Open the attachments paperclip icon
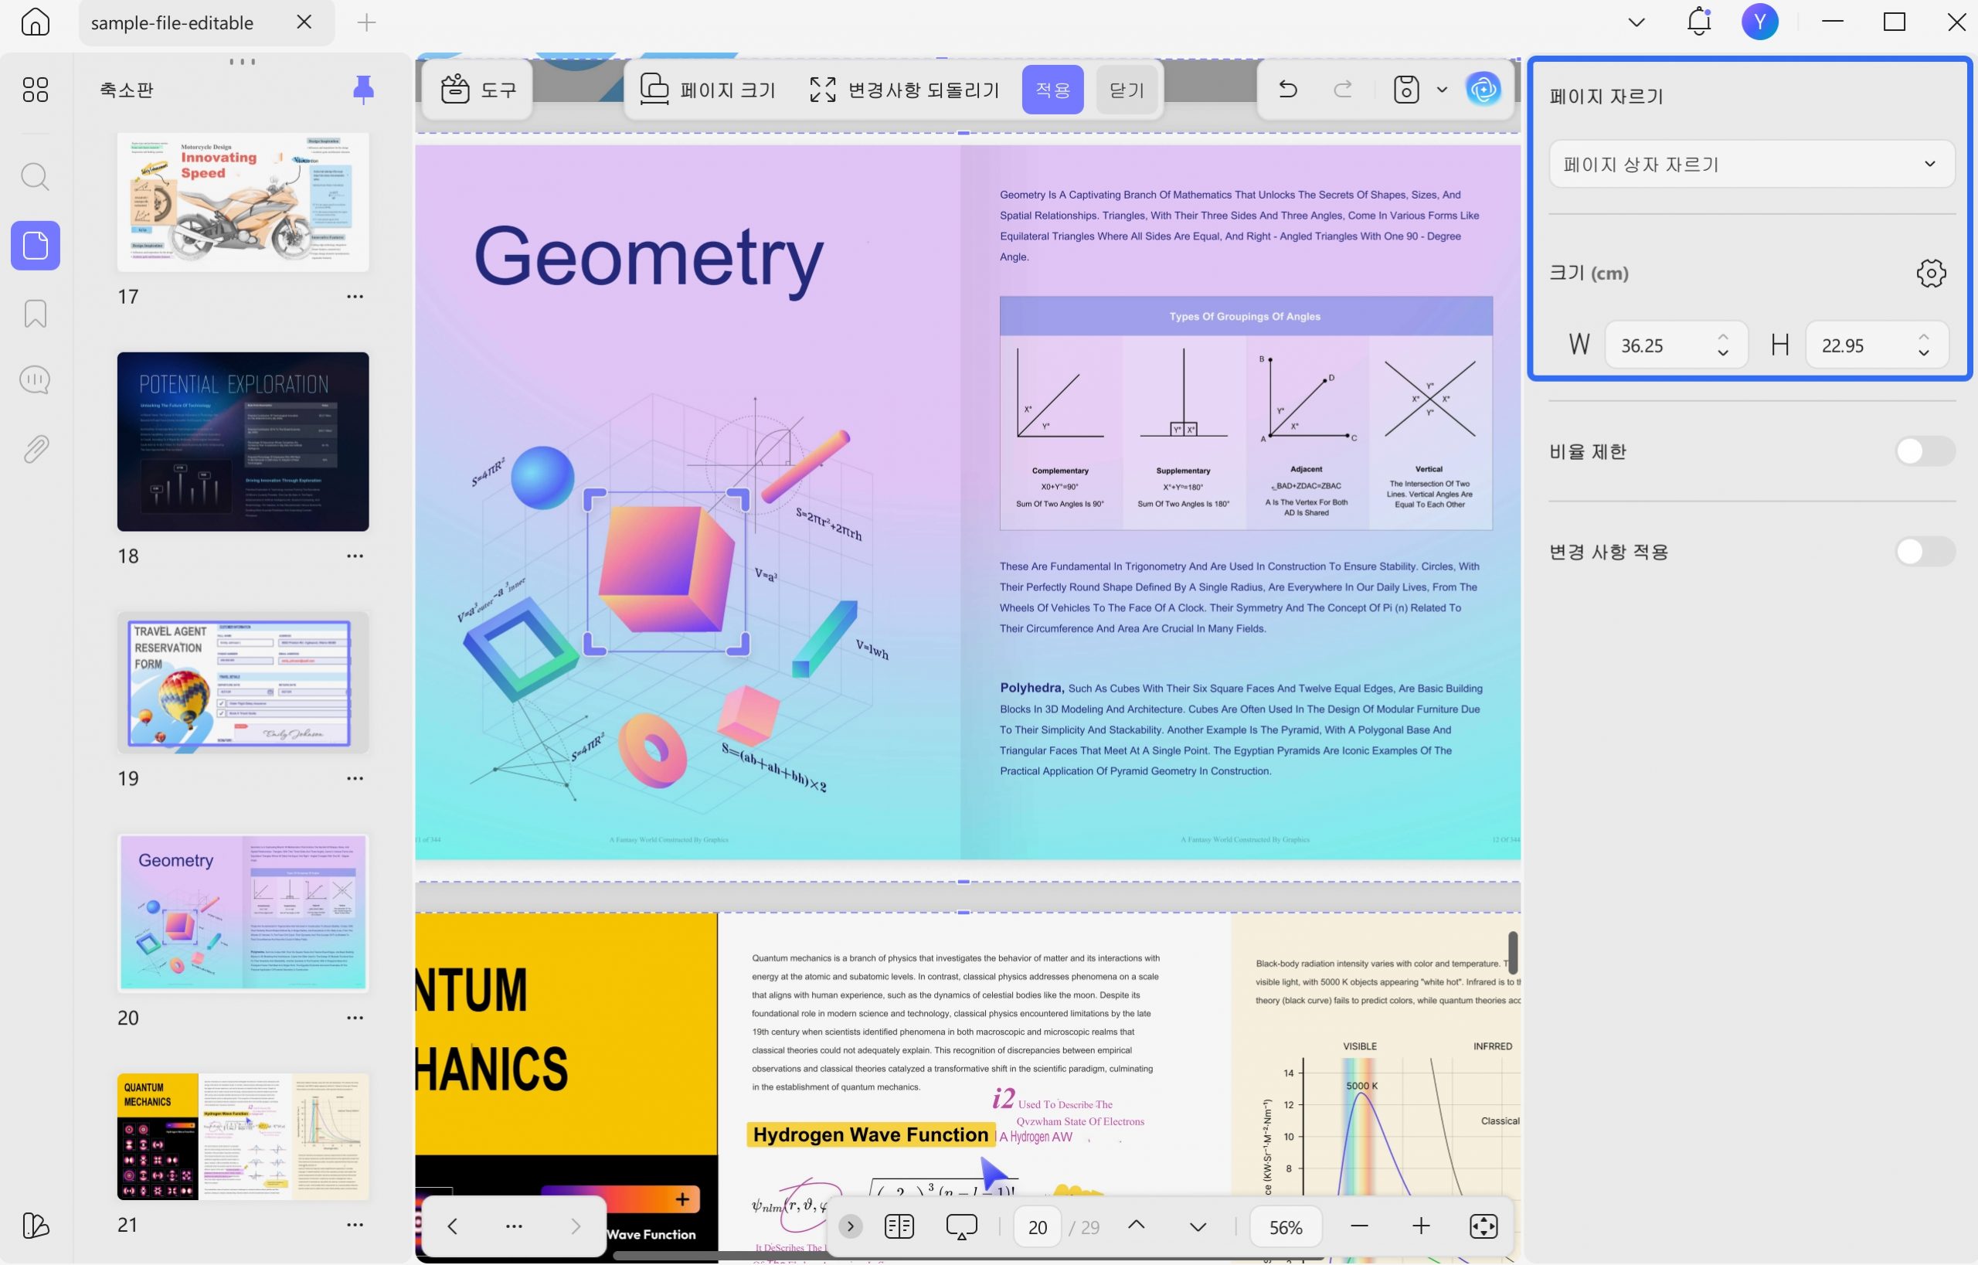The width and height of the screenshot is (1978, 1265). [36, 449]
